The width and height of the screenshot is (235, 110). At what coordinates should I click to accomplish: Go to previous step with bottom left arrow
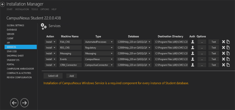14,103
